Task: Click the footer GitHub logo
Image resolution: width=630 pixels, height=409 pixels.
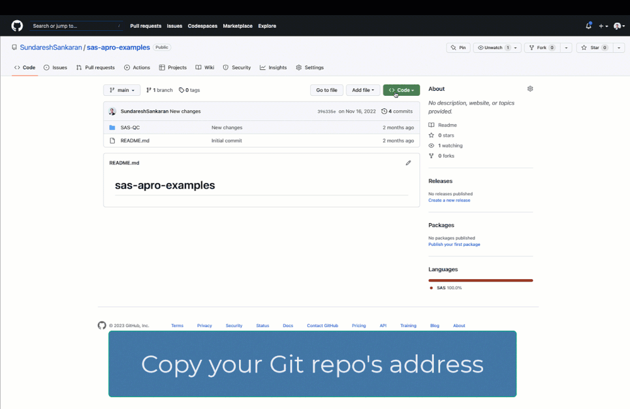Action: point(102,326)
